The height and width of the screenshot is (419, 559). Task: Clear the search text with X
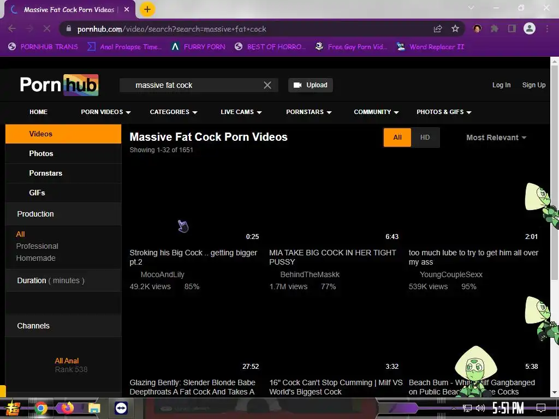[x=267, y=85]
